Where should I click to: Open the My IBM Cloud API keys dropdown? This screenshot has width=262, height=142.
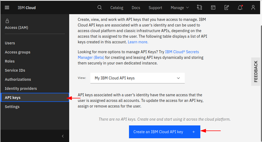pos(138,78)
